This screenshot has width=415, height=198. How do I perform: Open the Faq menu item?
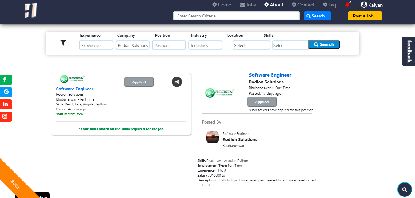329,5
